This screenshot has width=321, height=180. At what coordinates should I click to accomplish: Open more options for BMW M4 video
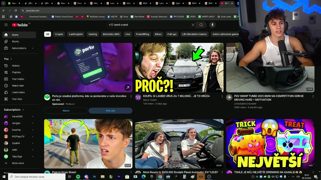[x=313, y=96]
